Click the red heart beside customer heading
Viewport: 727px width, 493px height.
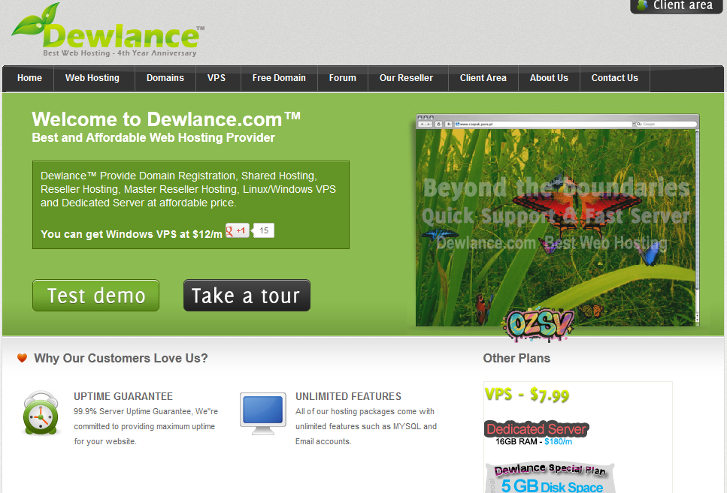(x=22, y=358)
